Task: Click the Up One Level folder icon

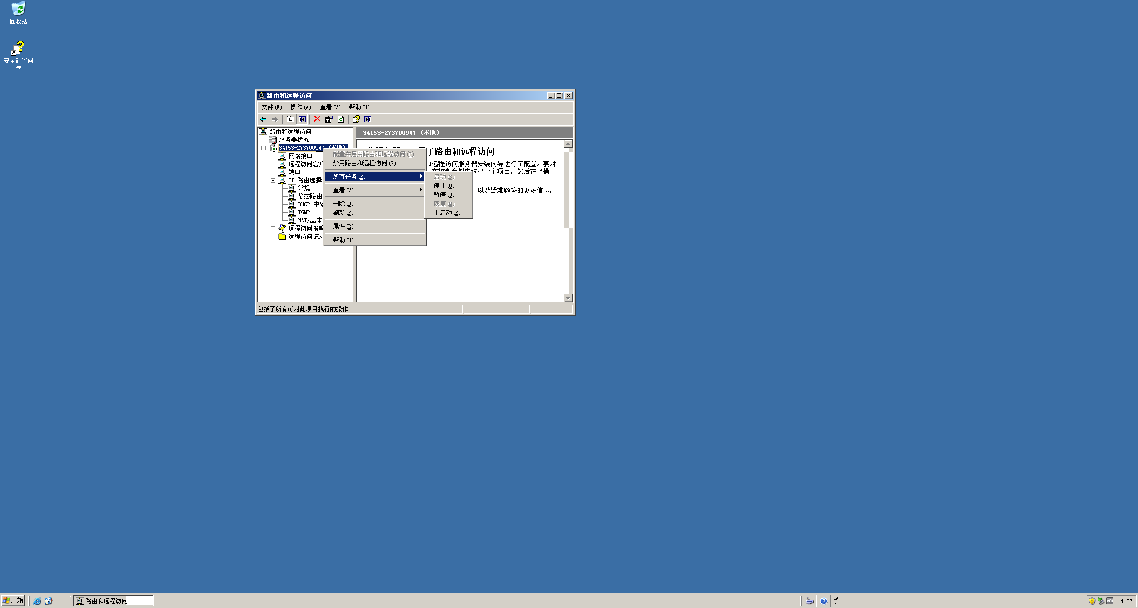Action: (290, 119)
